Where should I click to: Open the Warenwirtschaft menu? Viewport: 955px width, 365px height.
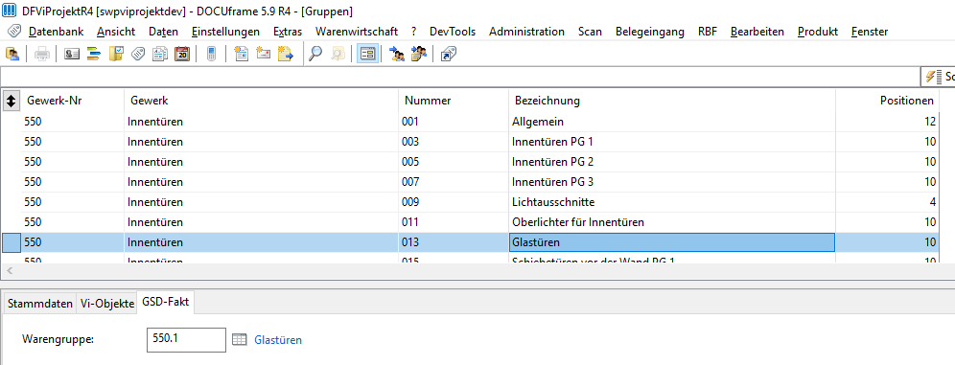pyautogui.click(x=357, y=32)
